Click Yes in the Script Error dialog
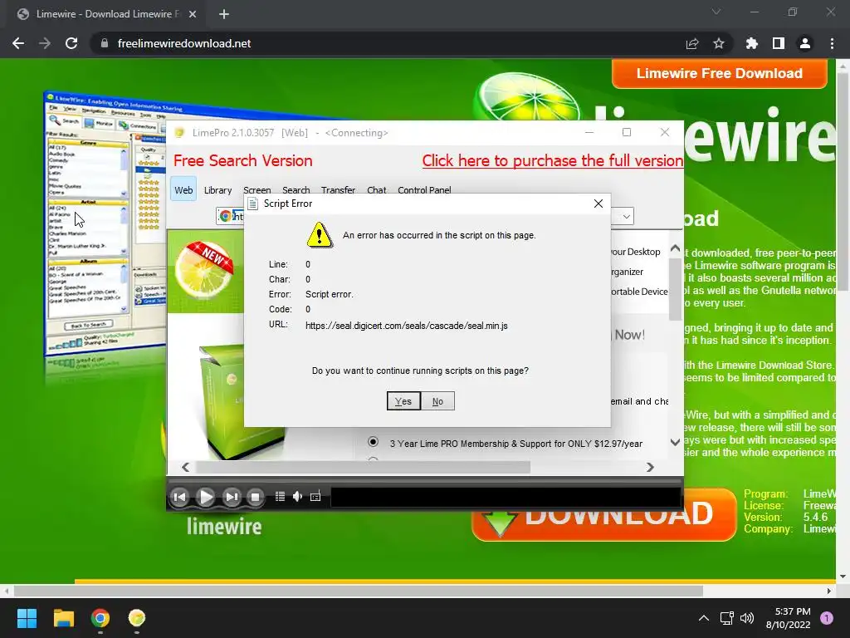 [403, 401]
